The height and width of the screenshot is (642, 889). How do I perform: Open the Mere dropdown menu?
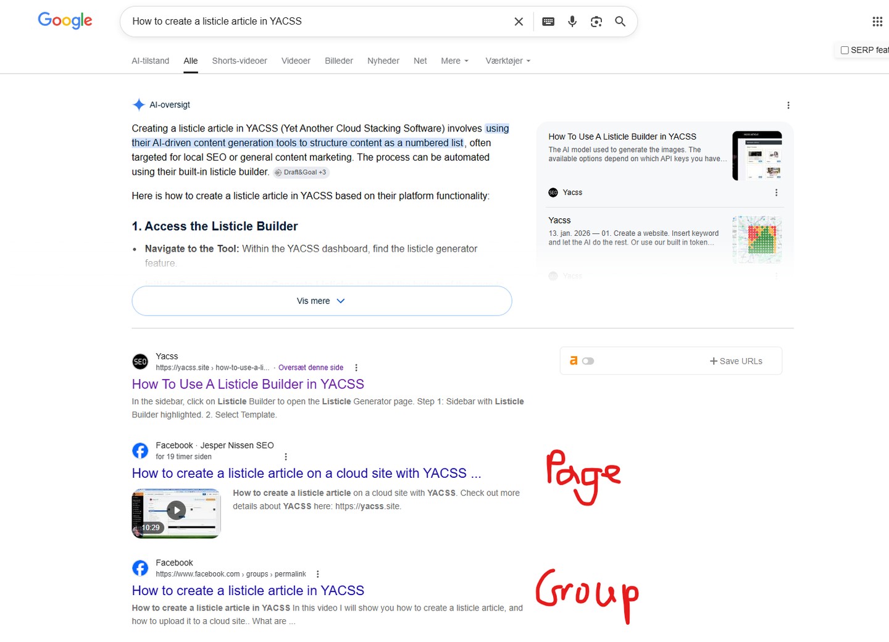pyautogui.click(x=455, y=60)
